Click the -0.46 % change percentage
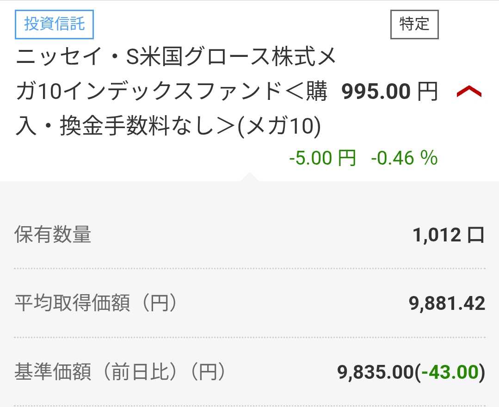Image resolution: width=499 pixels, height=407 pixels. coord(404,159)
